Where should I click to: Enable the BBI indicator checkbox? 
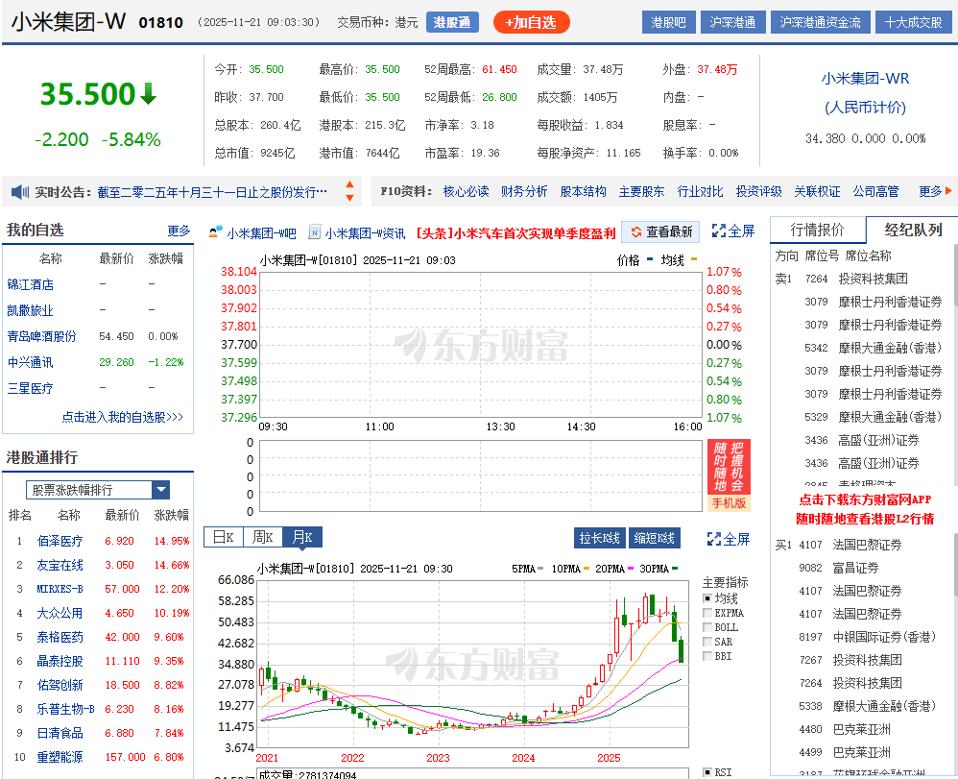707,656
